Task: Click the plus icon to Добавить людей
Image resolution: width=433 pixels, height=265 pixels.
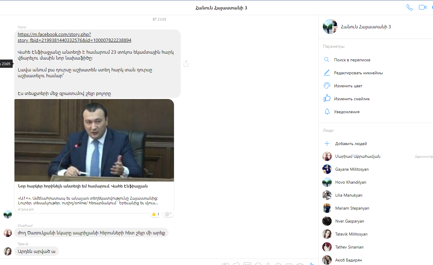Action: pyautogui.click(x=327, y=144)
